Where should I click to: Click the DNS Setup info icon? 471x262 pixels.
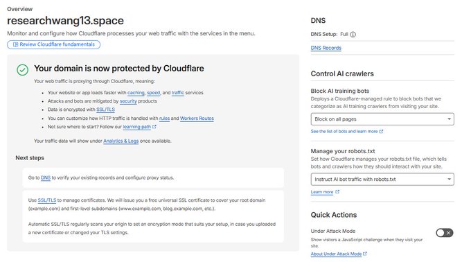coord(353,34)
